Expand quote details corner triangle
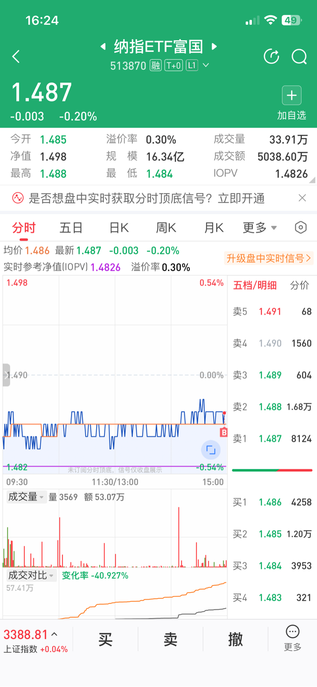 tap(312, 180)
